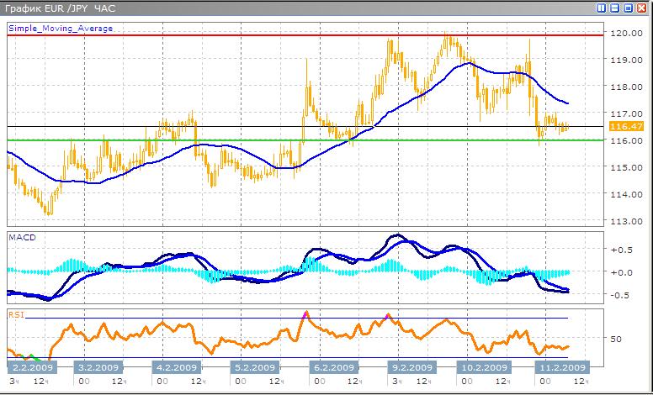Click the MACD indicator label
The width and height of the screenshot is (653, 395).
(20, 239)
